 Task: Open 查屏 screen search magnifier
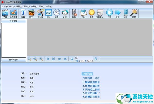pos(134,14)
